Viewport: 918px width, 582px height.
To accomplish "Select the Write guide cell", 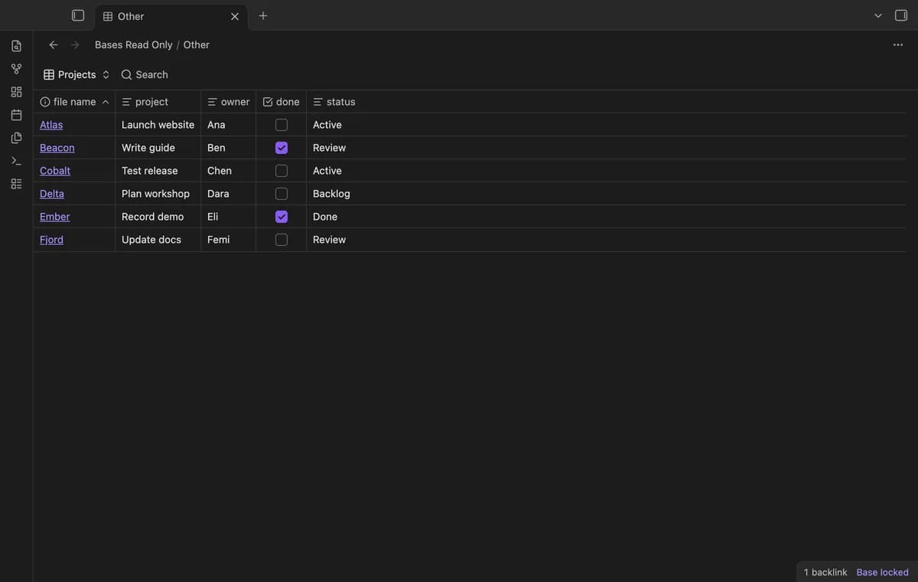I will (158, 148).
